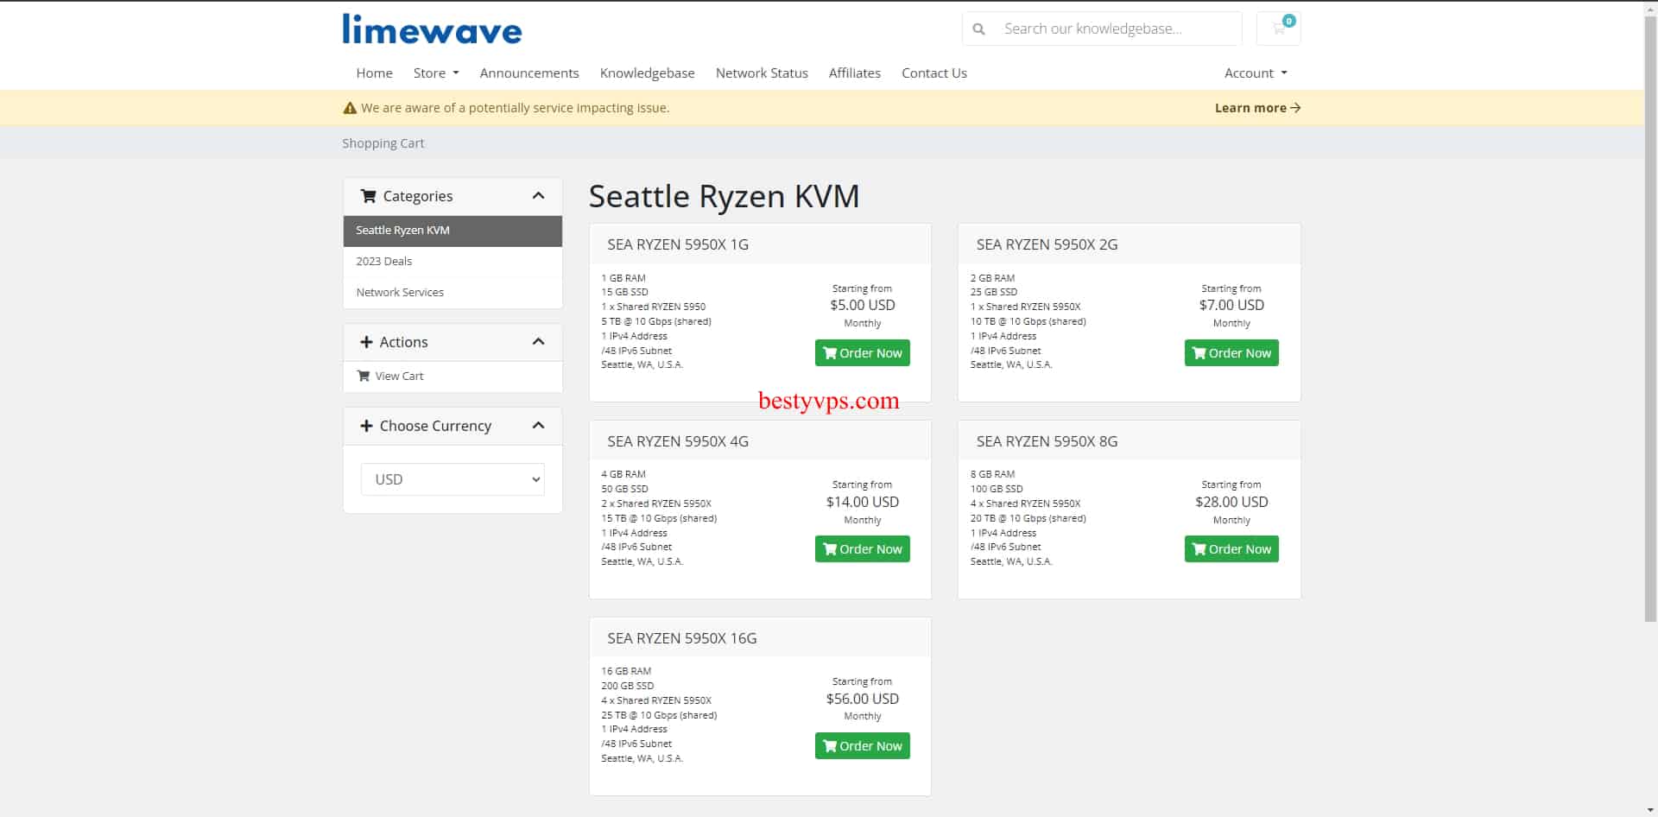
Task: Click the $14.00 USD price
Action: (862, 502)
